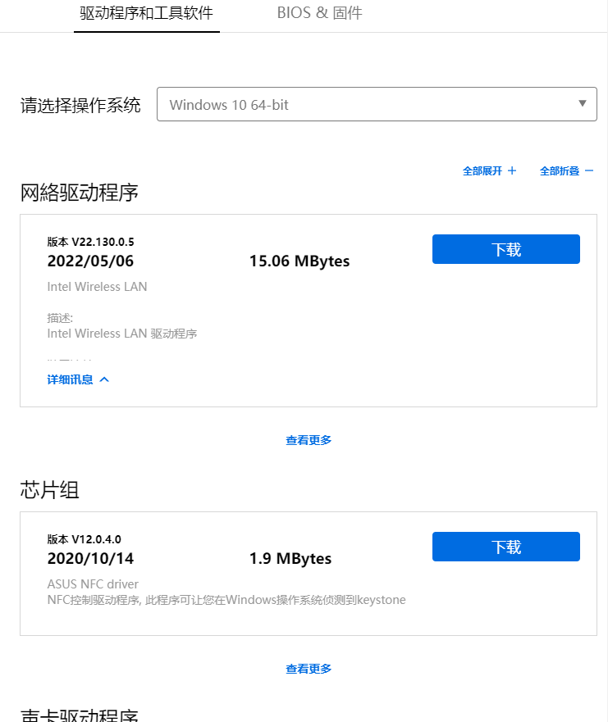The width and height of the screenshot is (608, 722).
Task: Click 查看更多 under the network driver card
Action: point(309,440)
